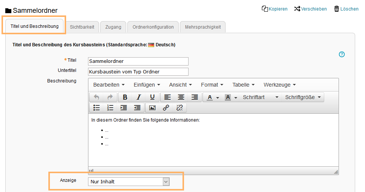365x192 pixels.
Task: Insert a hyperlink with link icon
Action: click(166, 108)
